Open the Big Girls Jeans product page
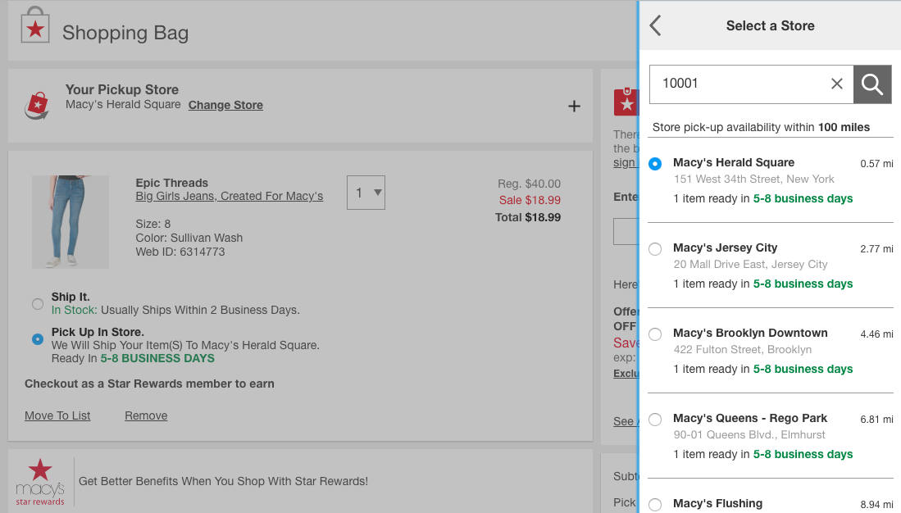The image size is (901, 513). [x=230, y=196]
